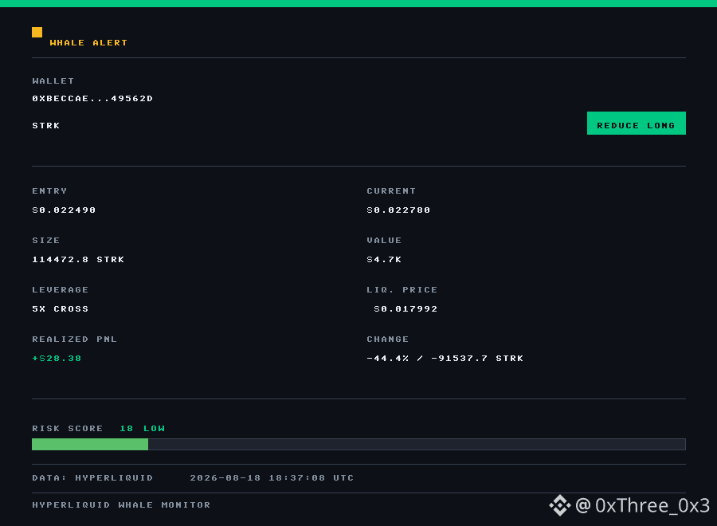Select position value $4.7K
Image resolution: width=717 pixels, height=526 pixels.
tap(384, 259)
